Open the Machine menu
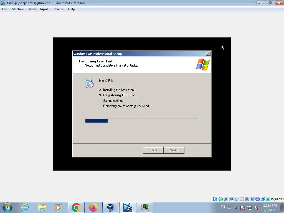This screenshot has height=213, width=284. pos(18,9)
